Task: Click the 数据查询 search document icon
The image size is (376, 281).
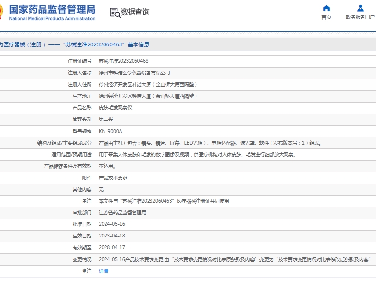Action: pyautogui.click(x=115, y=13)
